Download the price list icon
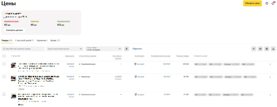This screenshot has height=107, width=277. point(273,49)
